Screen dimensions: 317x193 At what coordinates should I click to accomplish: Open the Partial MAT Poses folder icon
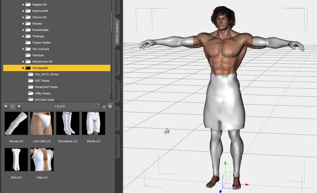31,87
